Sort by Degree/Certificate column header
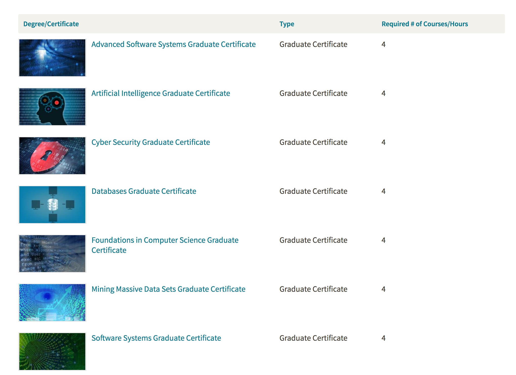 (51, 24)
